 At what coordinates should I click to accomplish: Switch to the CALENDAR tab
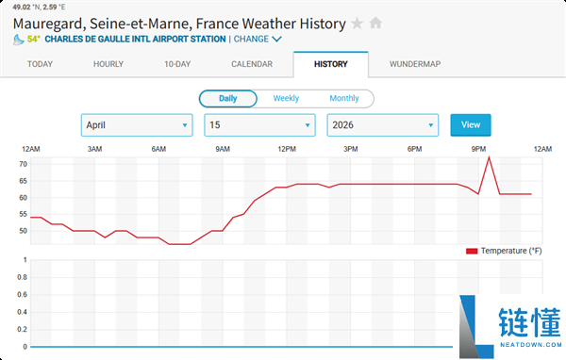(x=252, y=64)
